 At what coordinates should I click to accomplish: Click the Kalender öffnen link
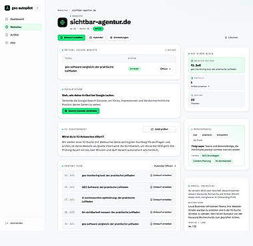[x=165, y=166]
